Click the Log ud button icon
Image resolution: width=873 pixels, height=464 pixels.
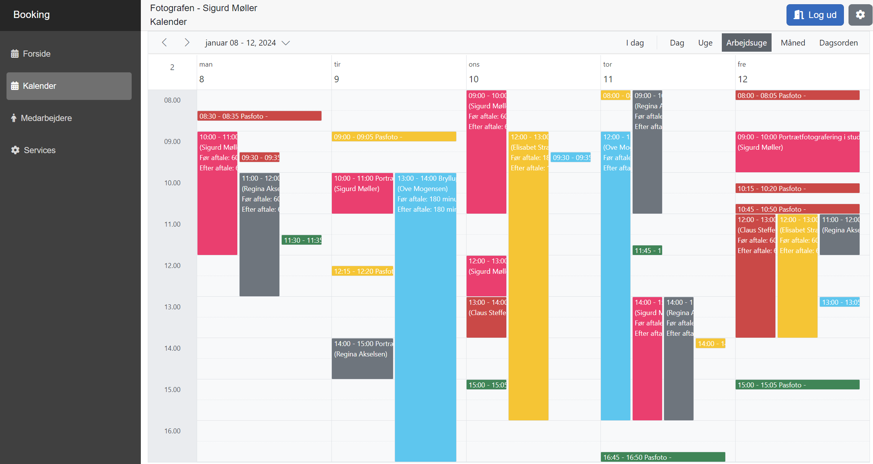801,15
